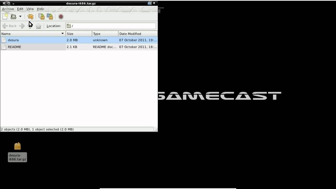Click the Add files toolbar icon
Image resolution: width=336 pixels, height=189 pixels.
[x=41, y=17]
